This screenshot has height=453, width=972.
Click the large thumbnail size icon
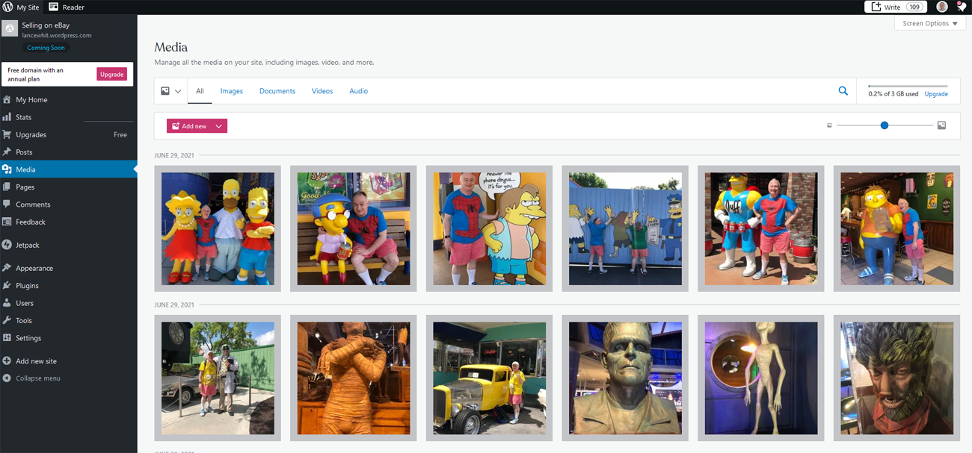click(941, 125)
